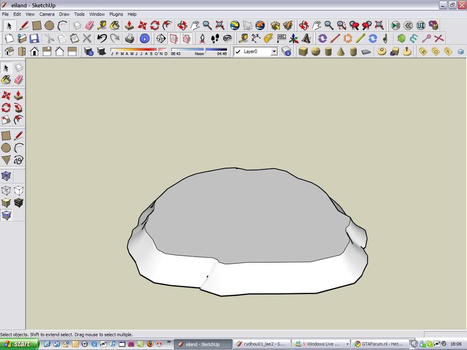Create a cone with the Cone shape icon
Viewport: 467px width, 350px height.
341,51
